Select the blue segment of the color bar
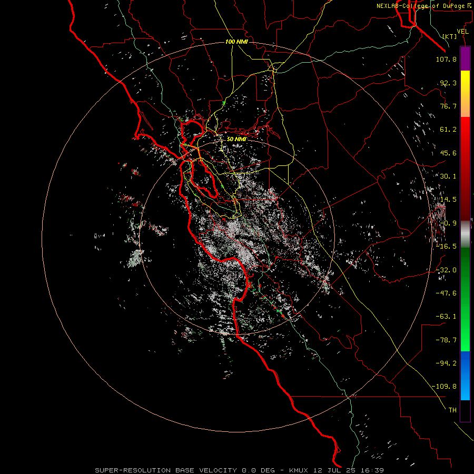This screenshot has width=474, height=474. pyautogui.click(x=465, y=376)
